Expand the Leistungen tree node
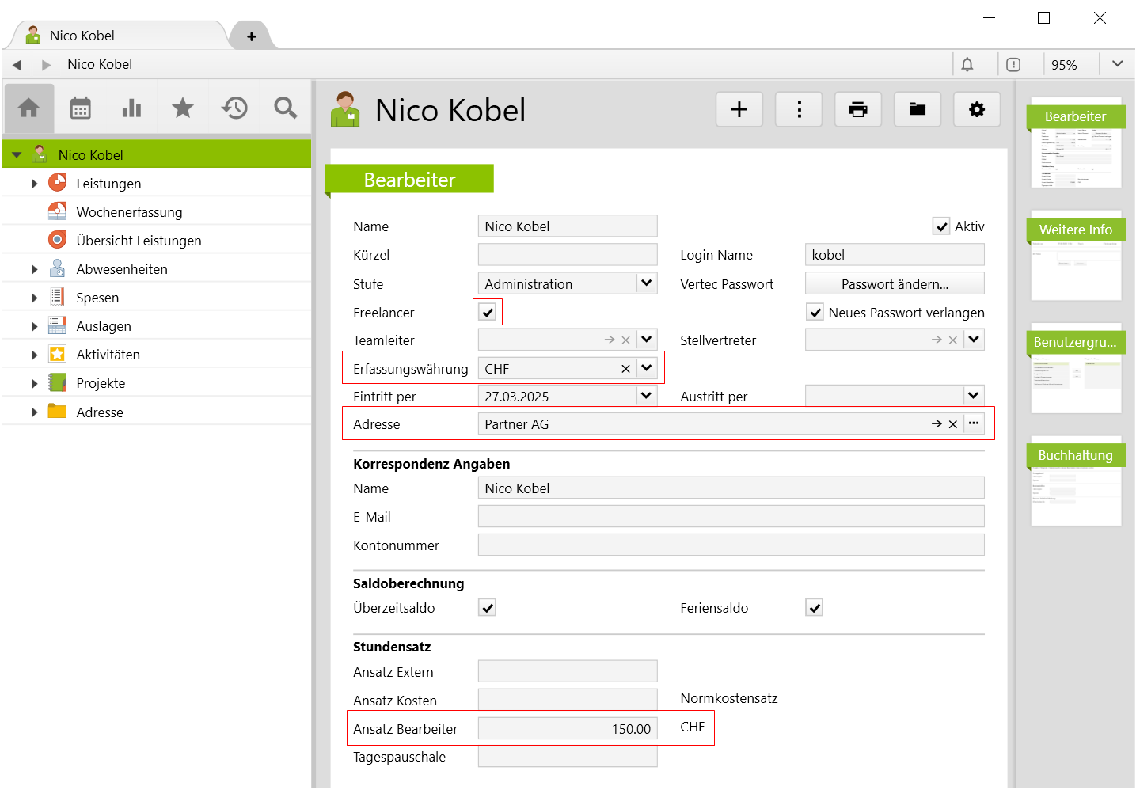 (34, 184)
